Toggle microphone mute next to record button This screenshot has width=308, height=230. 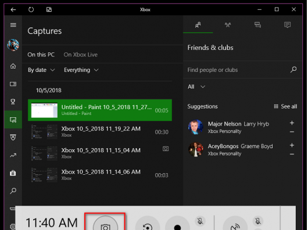click(x=200, y=221)
